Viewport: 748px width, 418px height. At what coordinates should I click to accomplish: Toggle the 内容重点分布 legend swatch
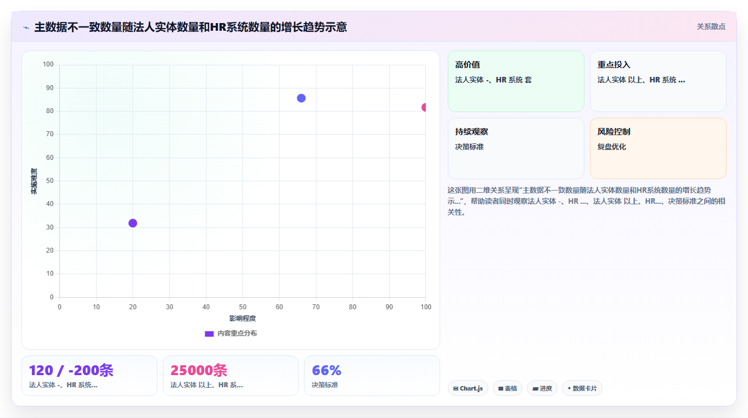[209, 333]
